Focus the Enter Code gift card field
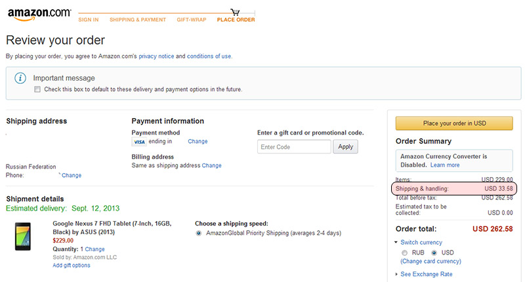This screenshot has width=525, height=282. (x=294, y=147)
